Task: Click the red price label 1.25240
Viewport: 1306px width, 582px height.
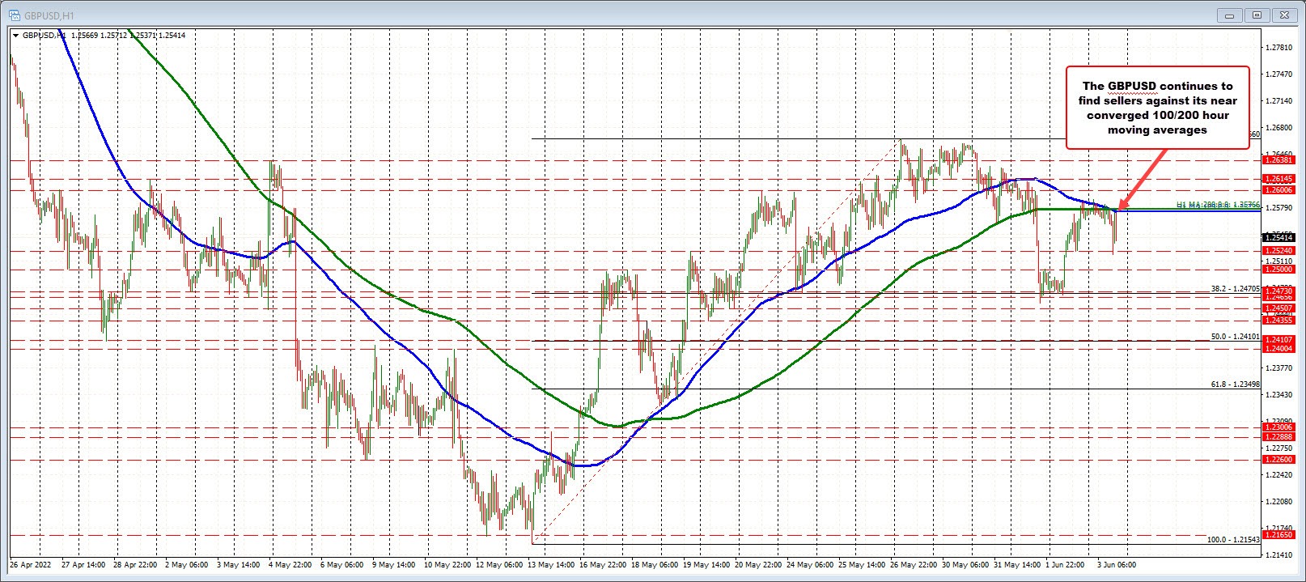Action: point(1278,251)
